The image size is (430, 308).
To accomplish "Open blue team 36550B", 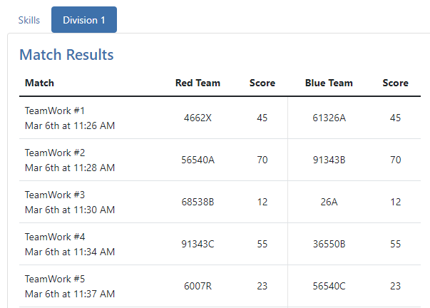I will click(329, 244).
